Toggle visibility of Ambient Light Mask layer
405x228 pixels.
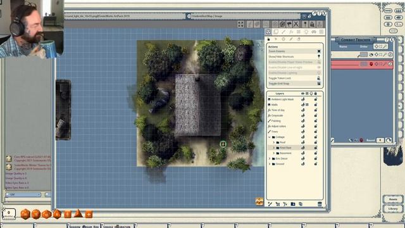pyautogui.click(x=303, y=99)
